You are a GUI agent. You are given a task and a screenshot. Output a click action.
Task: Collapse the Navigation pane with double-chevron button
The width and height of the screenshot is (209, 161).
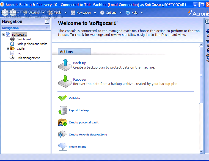coord(47,21)
